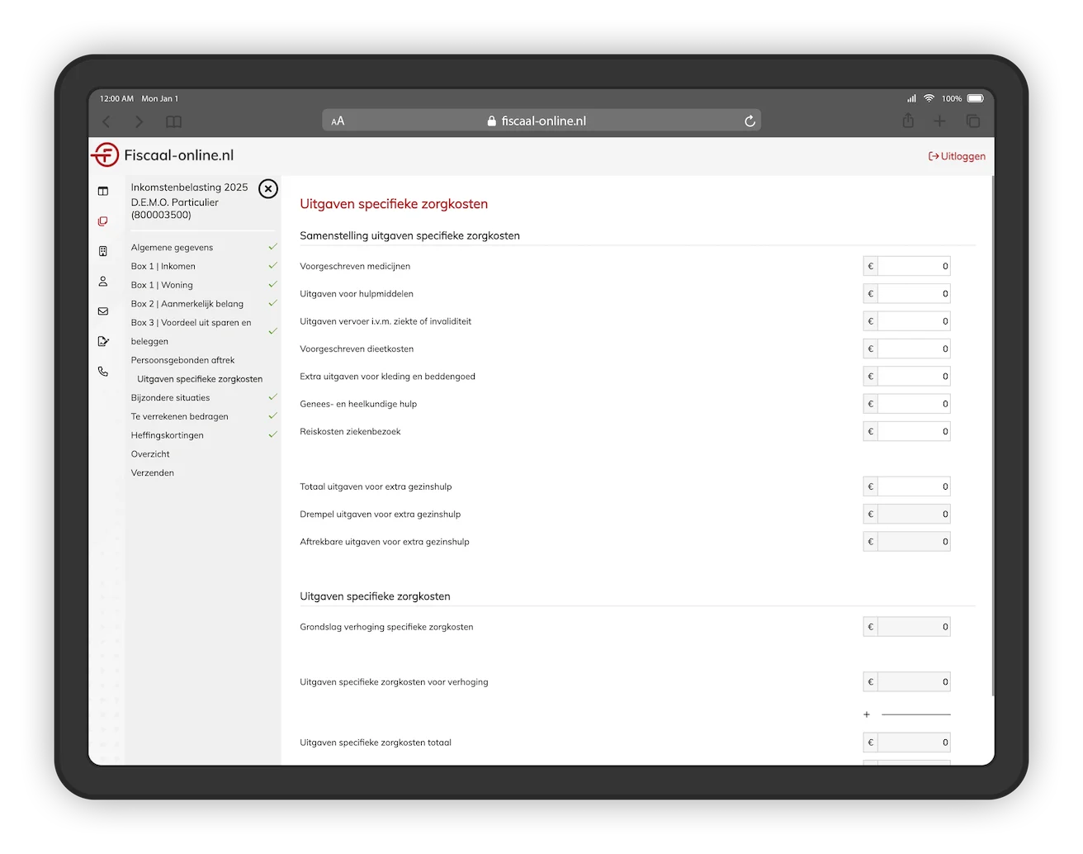
Task: Close the Inkomstenbelasting 2025 panel
Action: 268,189
